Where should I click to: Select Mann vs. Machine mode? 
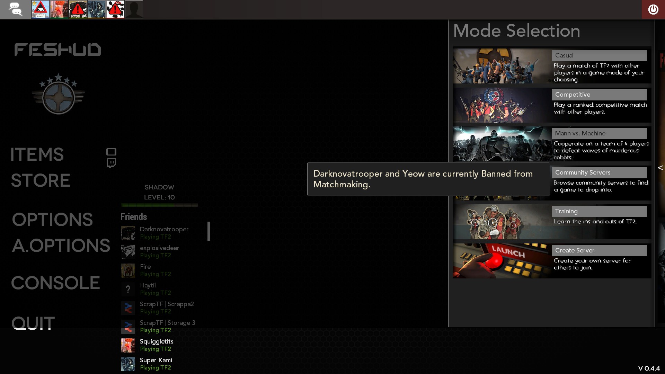tap(599, 133)
